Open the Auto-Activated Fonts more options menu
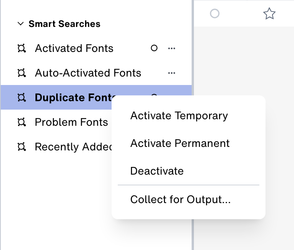The height and width of the screenshot is (250, 294). (172, 73)
